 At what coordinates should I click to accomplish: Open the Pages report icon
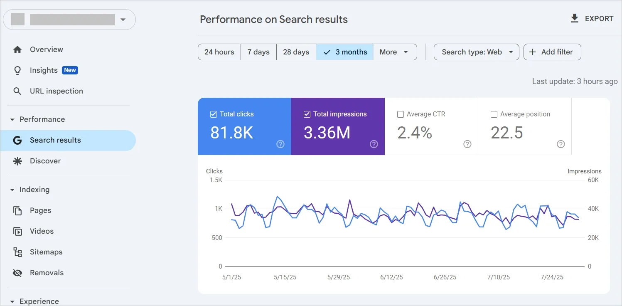click(17, 210)
